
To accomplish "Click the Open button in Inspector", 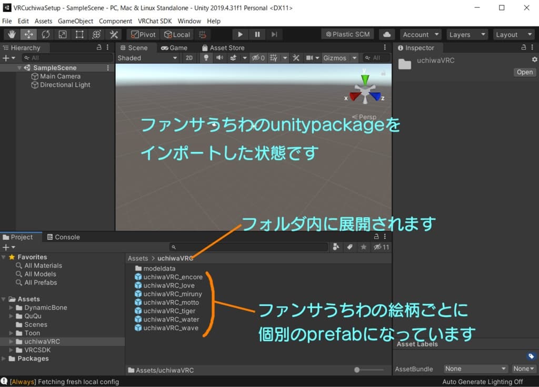I will point(524,72).
